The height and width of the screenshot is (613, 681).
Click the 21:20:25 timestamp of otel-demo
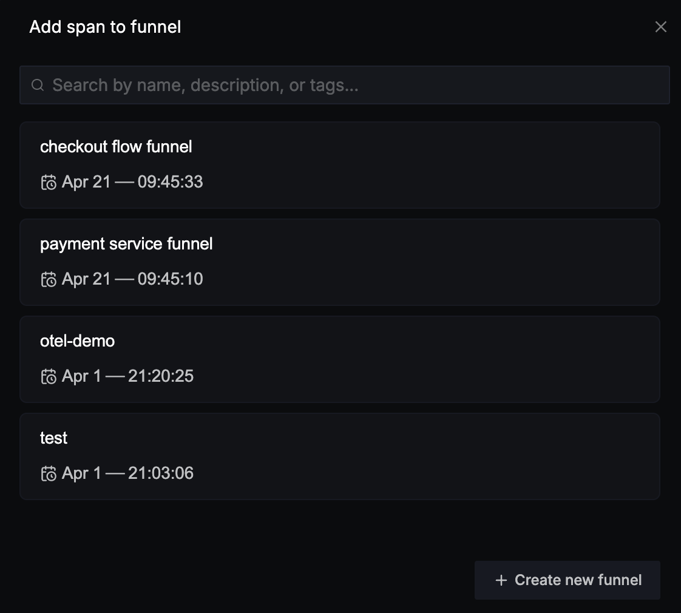pos(161,376)
